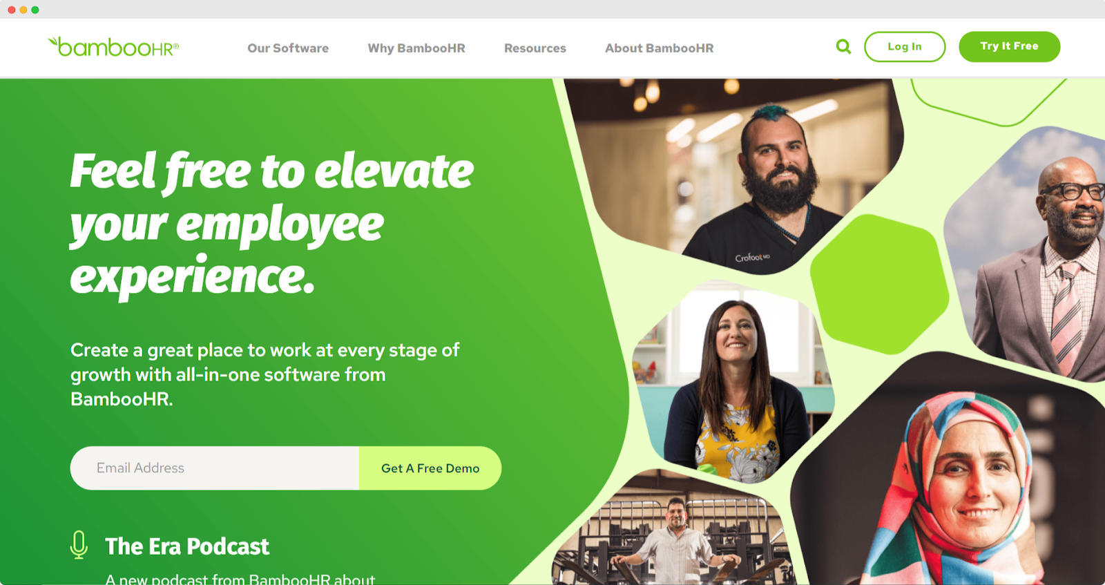Click the green podcast microphone icon

[x=79, y=545]
